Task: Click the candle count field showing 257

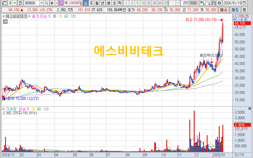Action: (185, 3)
